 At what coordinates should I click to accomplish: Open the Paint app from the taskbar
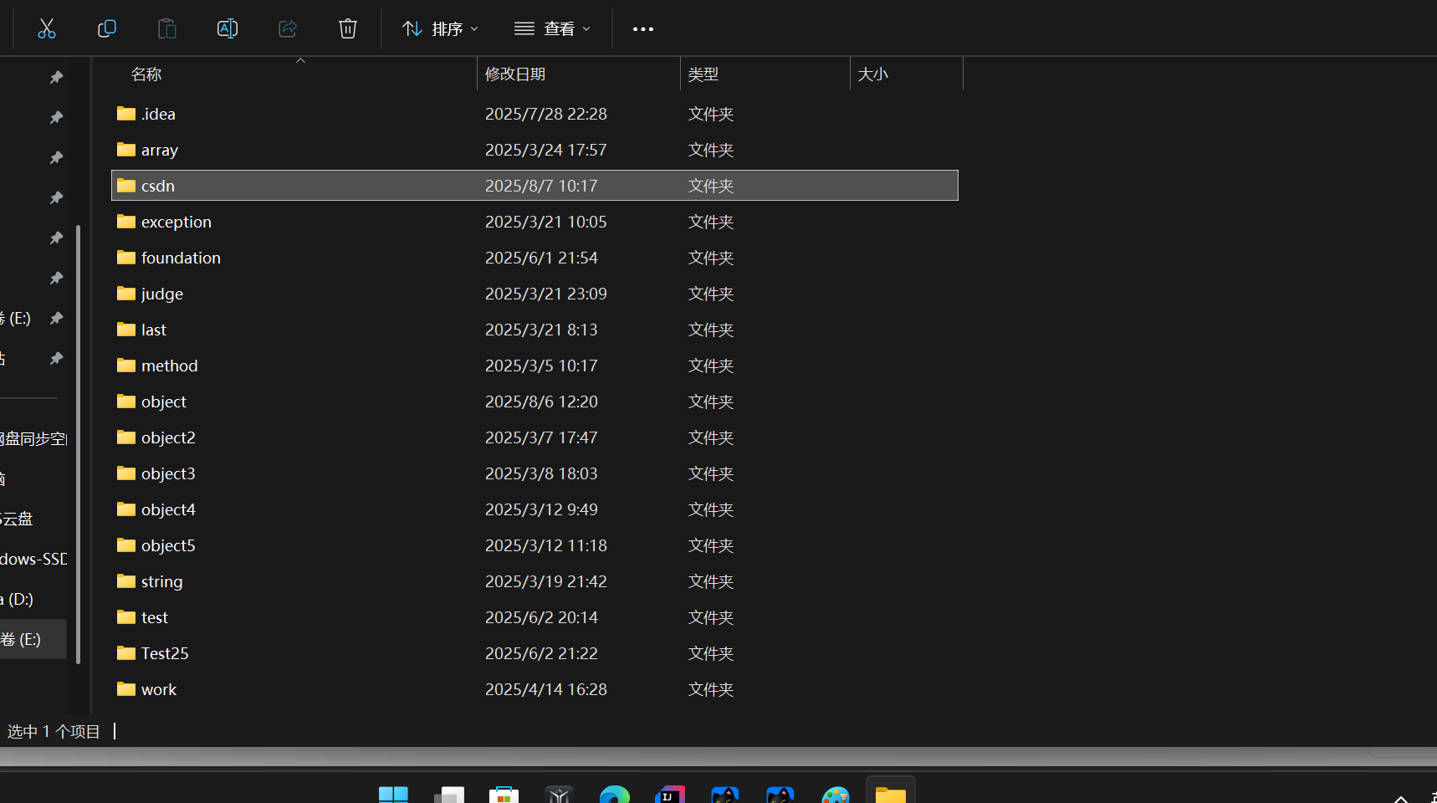pyautogui.click(x=836, y=795)
